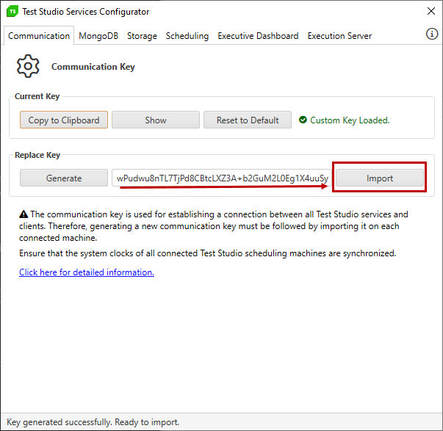Open the Storage tab
The height and width of the screenshot is (431, 443).
click(142, 36)
